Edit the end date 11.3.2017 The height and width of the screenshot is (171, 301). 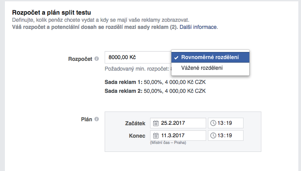pyautogui.click(x=178, y=135)
